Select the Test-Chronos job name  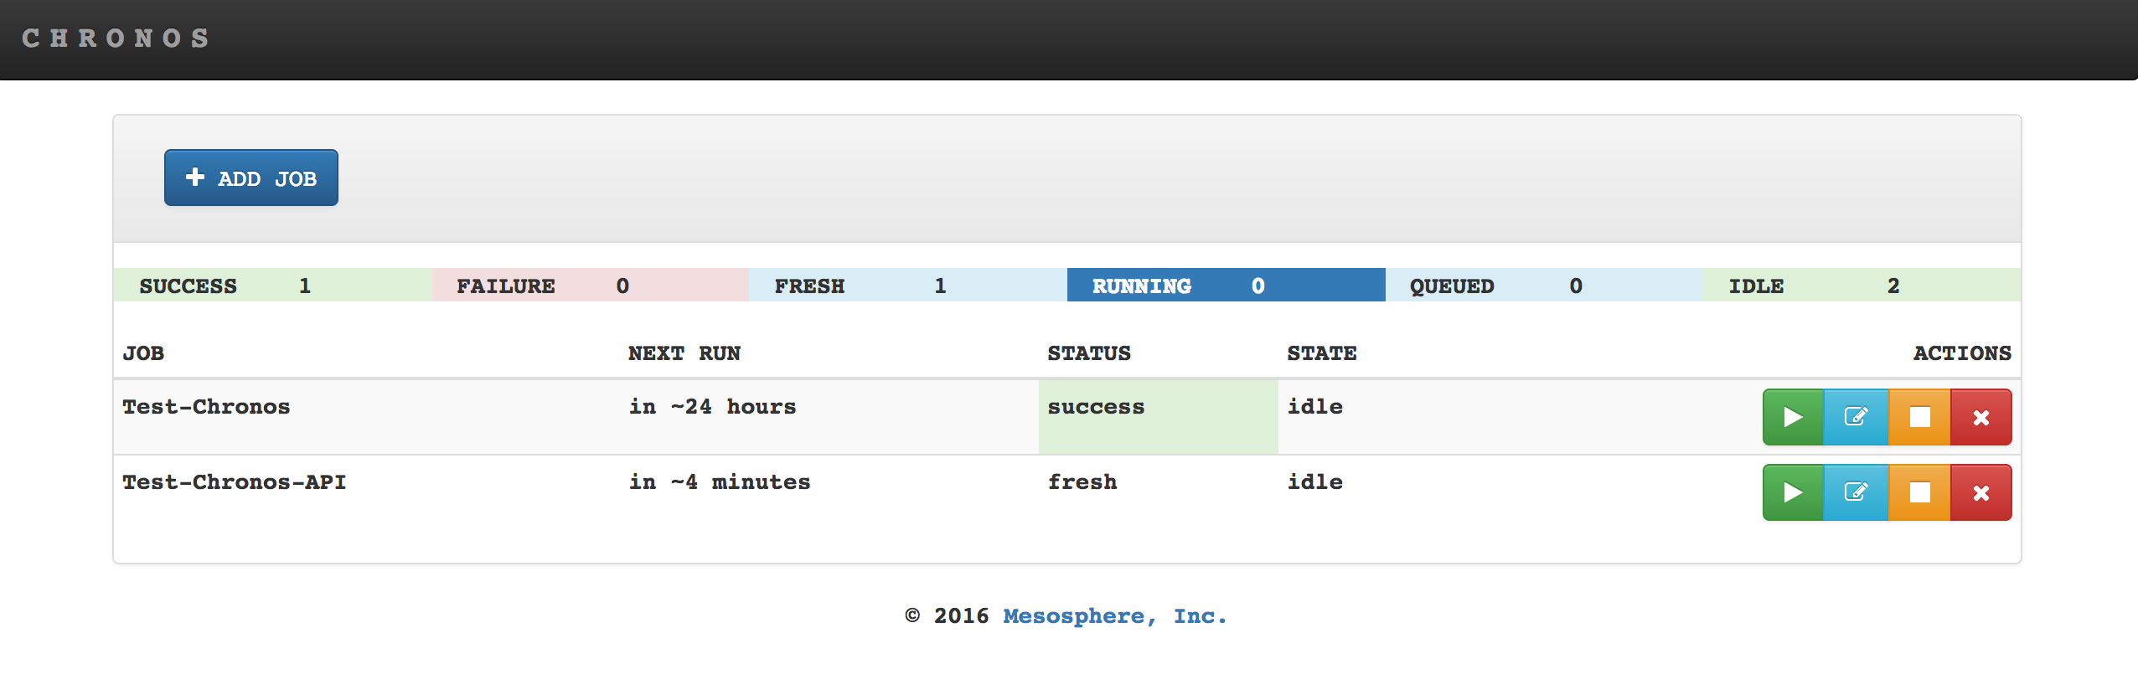tap(206, 407)
